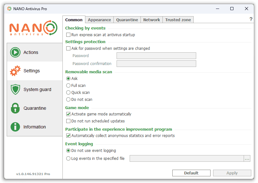Open the Actions sidebar section
This screenshot has height=183, width=258.
pos(35,52)
